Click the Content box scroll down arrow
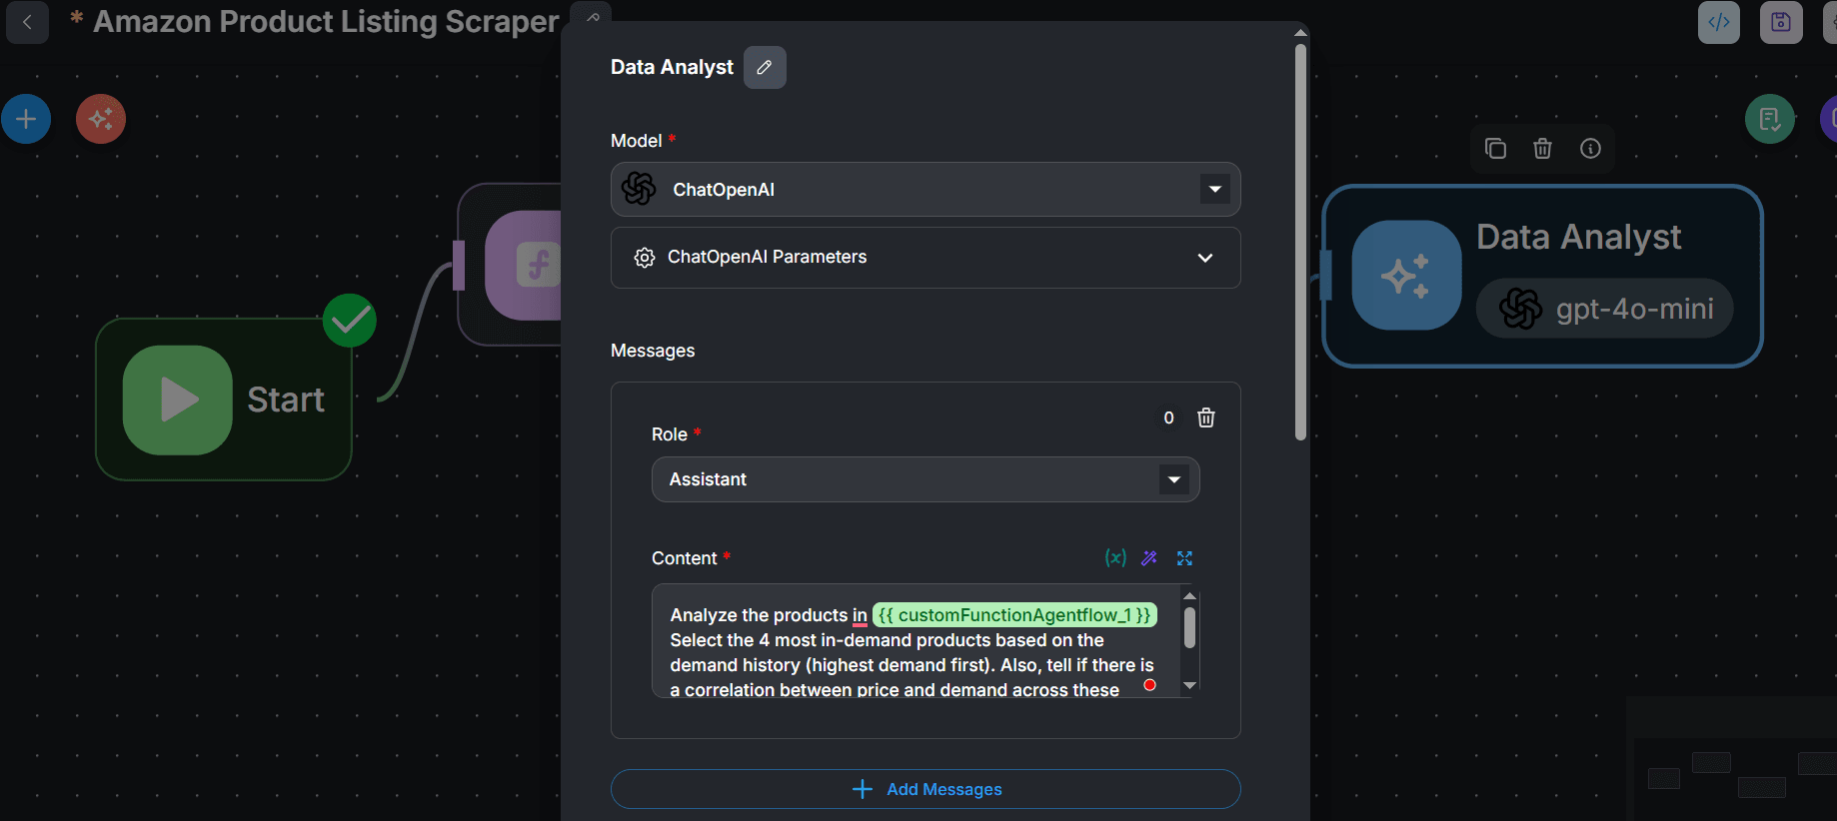 point(1189,685)
